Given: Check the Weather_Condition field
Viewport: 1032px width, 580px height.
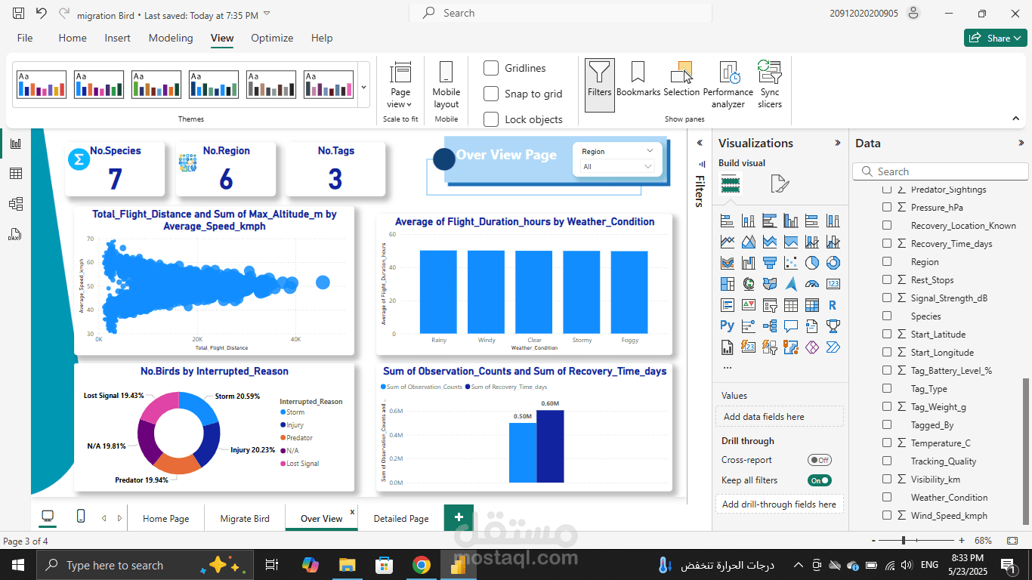Looking at the screenshot, I should (888, 497).
